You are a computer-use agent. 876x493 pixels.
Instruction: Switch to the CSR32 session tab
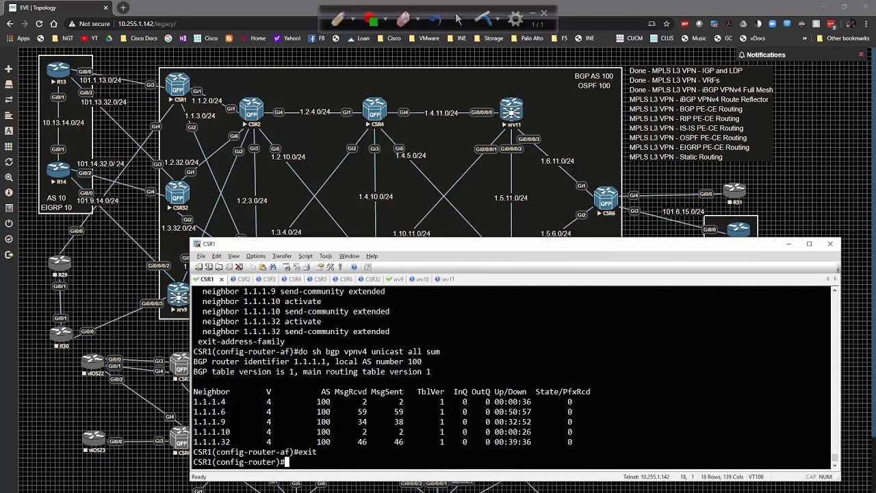370,279
